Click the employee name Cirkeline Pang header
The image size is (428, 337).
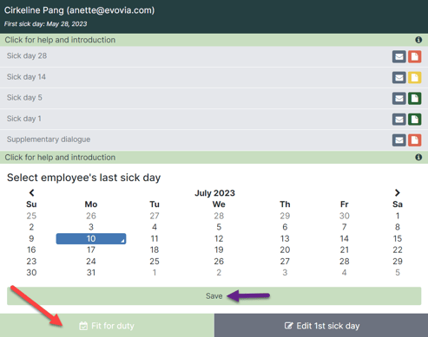(79, 10)
